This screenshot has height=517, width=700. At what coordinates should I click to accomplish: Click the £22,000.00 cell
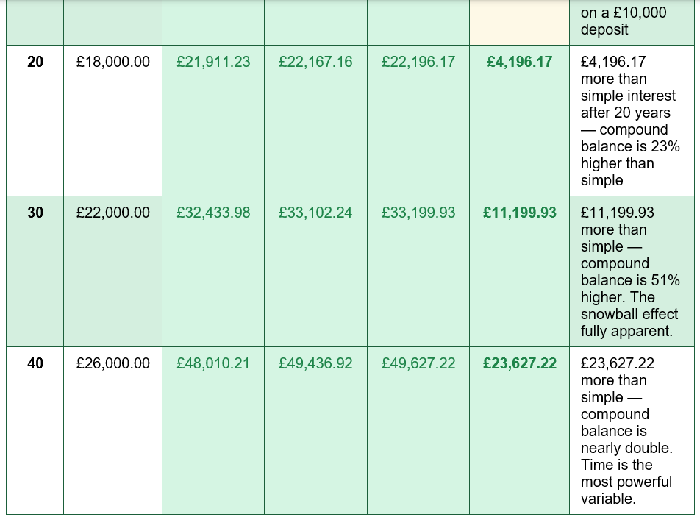pyautogui.click(x=113, y=271)
